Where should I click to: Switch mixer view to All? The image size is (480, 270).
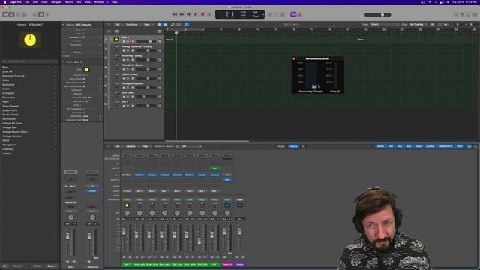tap(303, 146)
